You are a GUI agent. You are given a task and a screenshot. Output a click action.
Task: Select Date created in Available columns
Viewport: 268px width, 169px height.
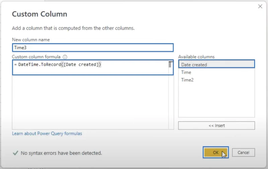click(216, 64)
